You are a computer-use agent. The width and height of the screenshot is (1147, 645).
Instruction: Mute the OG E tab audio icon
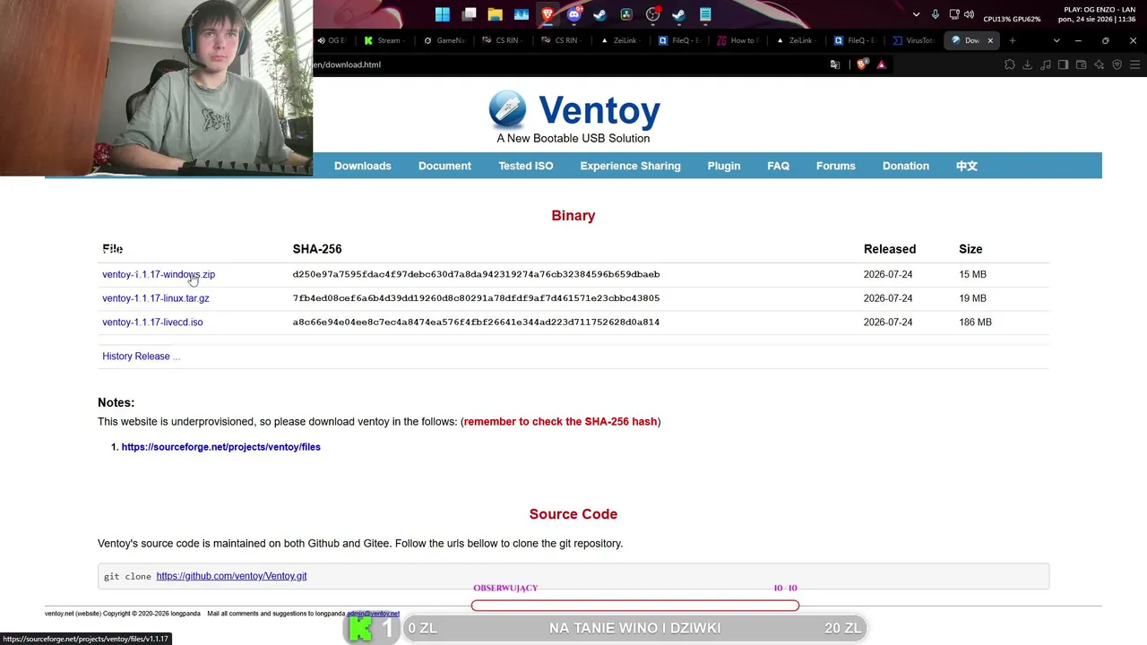[x=322, y=40]
